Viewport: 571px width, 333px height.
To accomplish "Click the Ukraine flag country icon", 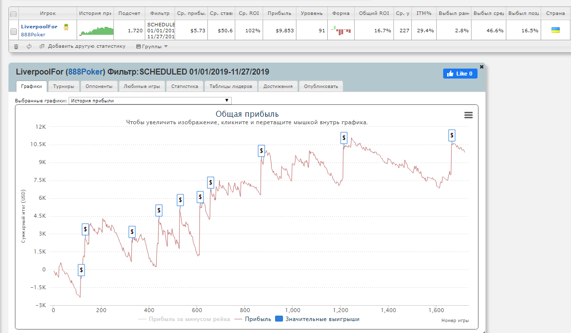I will pos(556,30).
